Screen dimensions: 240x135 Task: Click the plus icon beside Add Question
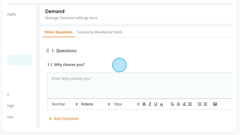(x=50, y=119)
